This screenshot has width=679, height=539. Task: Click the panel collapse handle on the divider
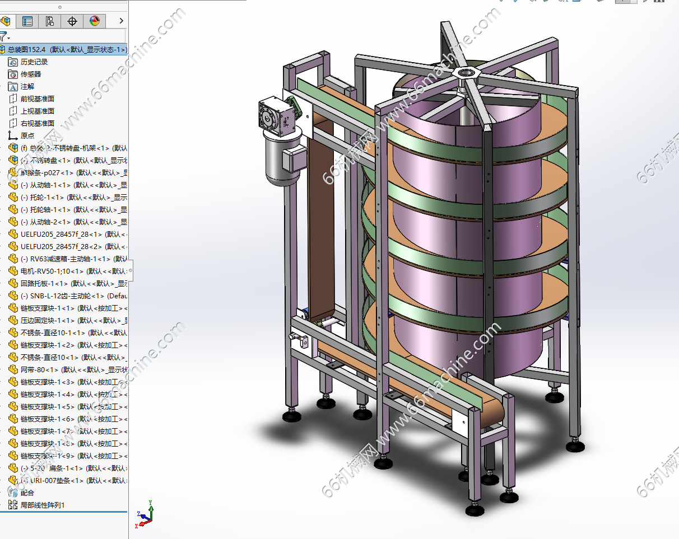pyautogui.click(x=131, y=270)
